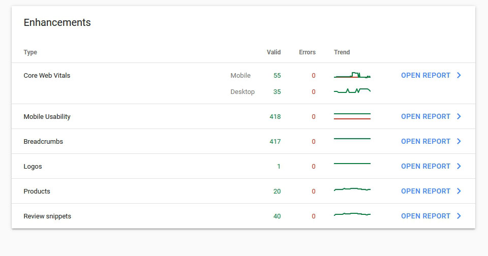Click the Mobile Usability trend chart
Viewport: 488px width, 256px height.
tap(352, 116)
